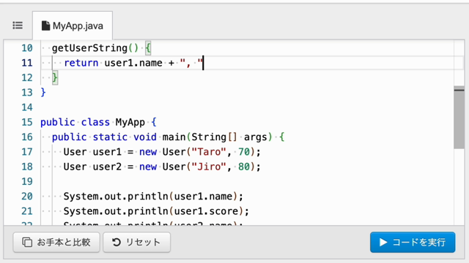Image resolution: width=469 pixels, height=263 pixels.
Task: Reset the code with リセット button
Action: click(137, 242)
